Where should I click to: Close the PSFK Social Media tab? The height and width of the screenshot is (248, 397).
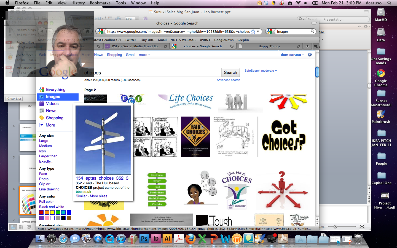(165, 46)
